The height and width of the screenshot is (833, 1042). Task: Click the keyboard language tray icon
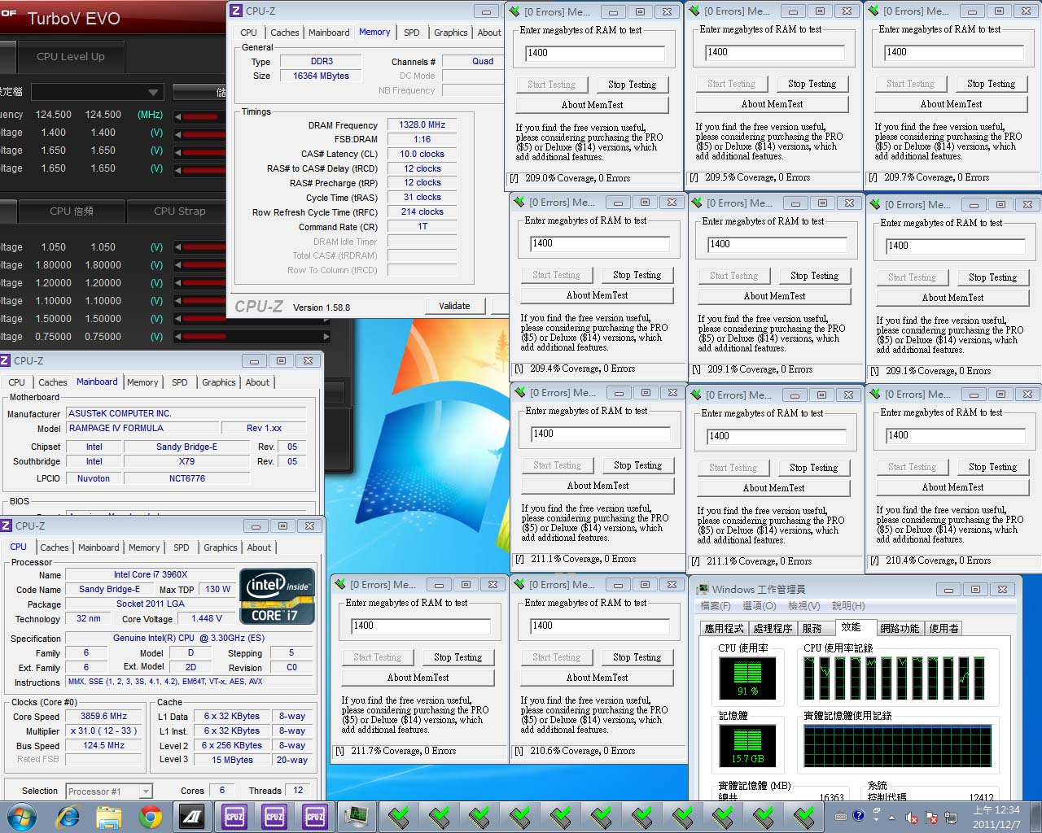[x=840, y=816]
